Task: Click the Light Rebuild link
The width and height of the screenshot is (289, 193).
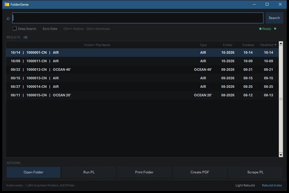Action: [245, 185]
